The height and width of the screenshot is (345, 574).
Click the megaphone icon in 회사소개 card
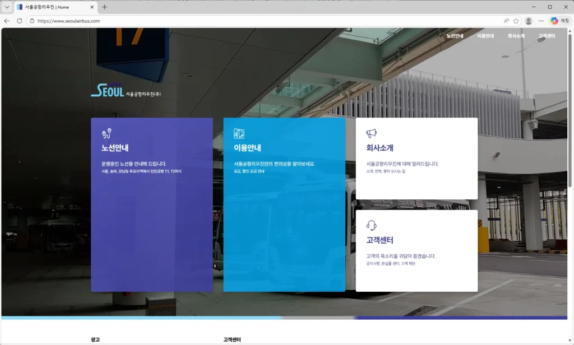[371, 133]
